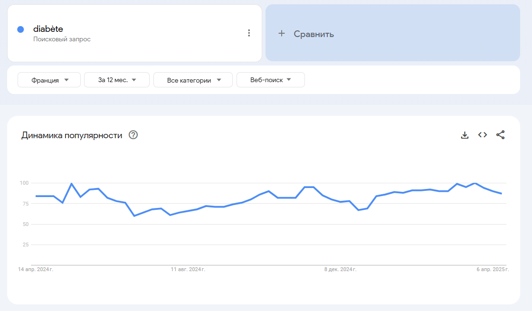The width and height of the screenshot is (532, 311).
Task: Click the blue color dot beside diabète
Action: pos(21,29)
